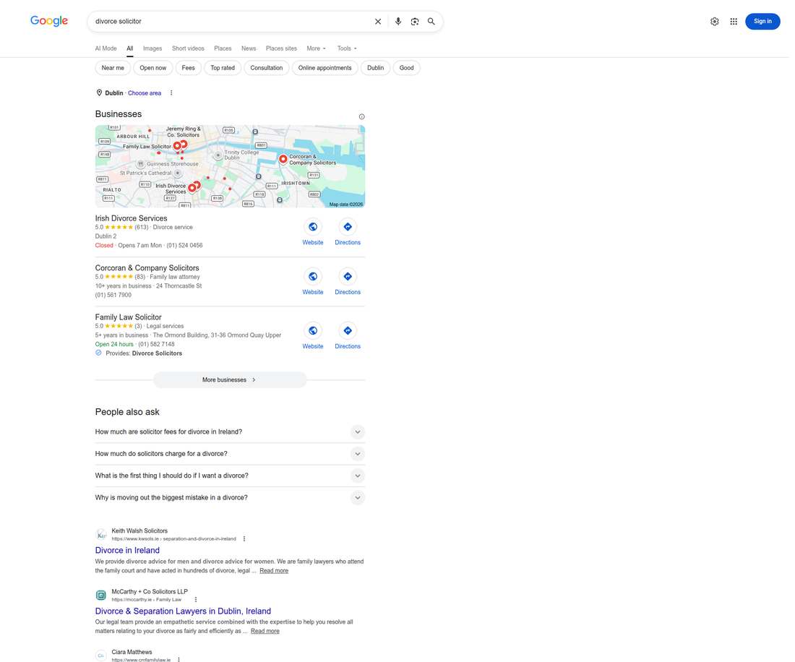Select the Places sites tab
Screen dimensions: 795x662
pyautogui.click(x=281, y=48)
